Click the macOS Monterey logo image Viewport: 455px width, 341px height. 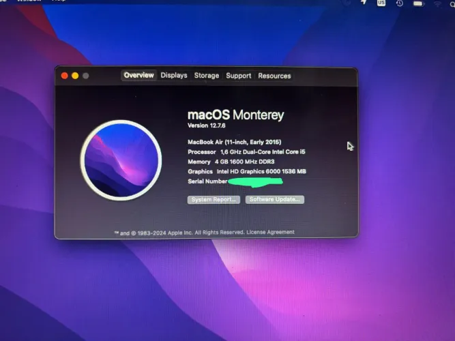coord(121,160)
